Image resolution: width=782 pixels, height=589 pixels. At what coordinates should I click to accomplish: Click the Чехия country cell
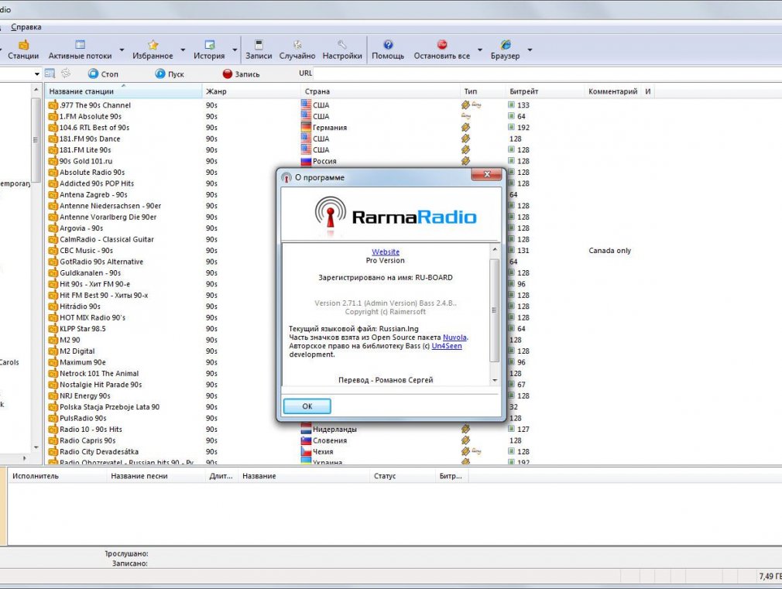coord(323,452)
